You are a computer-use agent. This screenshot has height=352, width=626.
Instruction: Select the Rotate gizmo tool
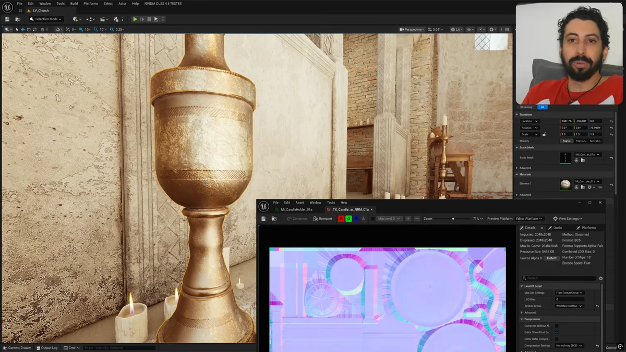click(29, 30)
